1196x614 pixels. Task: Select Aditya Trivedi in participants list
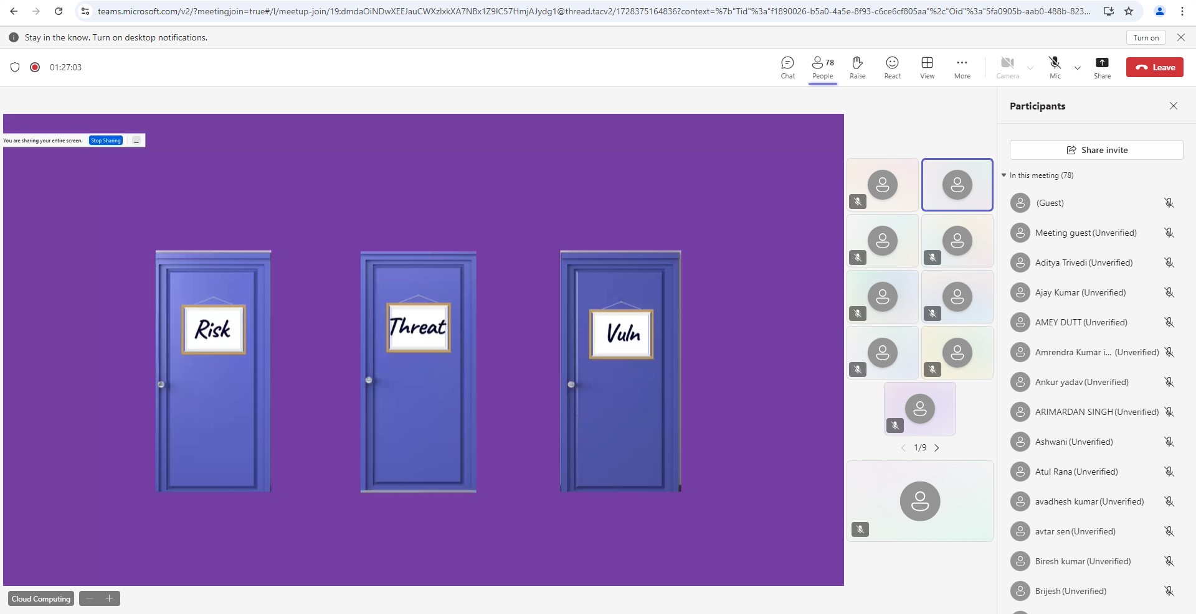(x=1083, y=263)
